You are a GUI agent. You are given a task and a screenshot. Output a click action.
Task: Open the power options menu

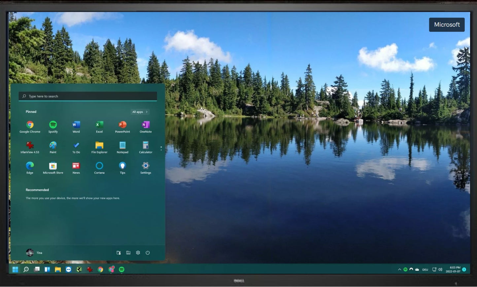(148, 253)
